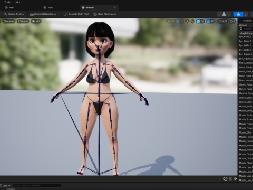This screenshot has height=190, width=253.
Task: Click the search magnifier icon
Action: coord(241,28)
